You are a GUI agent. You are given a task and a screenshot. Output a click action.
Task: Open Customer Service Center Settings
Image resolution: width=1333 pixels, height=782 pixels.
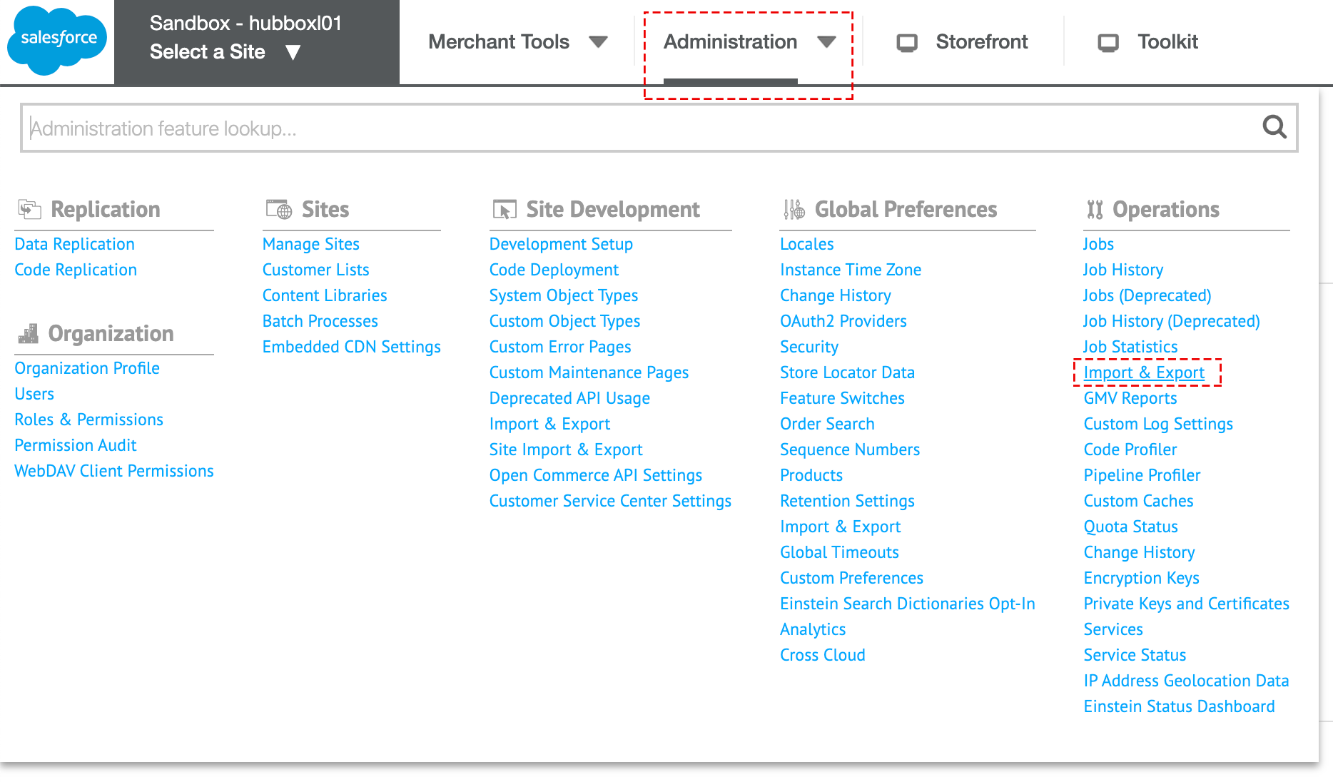(x=610, y=501)
